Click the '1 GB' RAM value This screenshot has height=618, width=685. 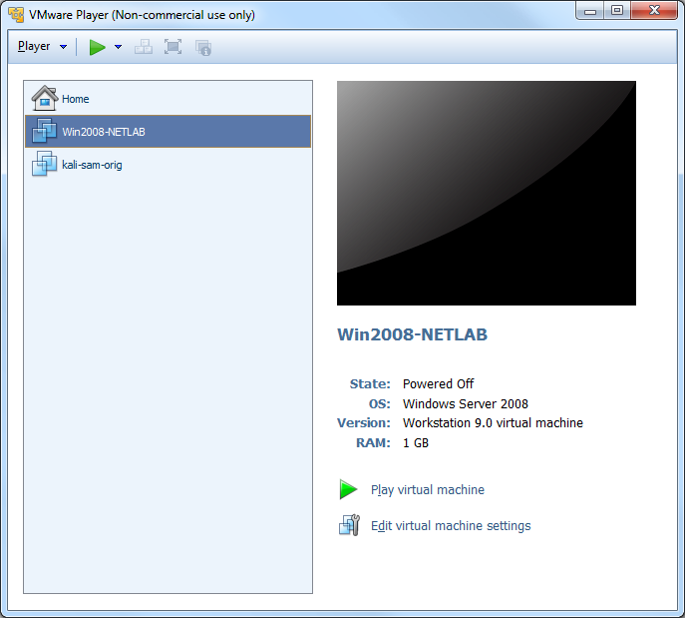point(416,443)
